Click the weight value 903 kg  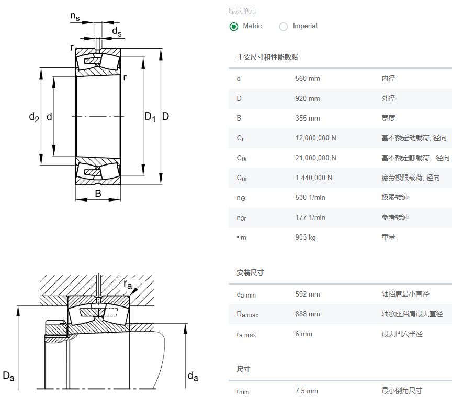[306, 238]
